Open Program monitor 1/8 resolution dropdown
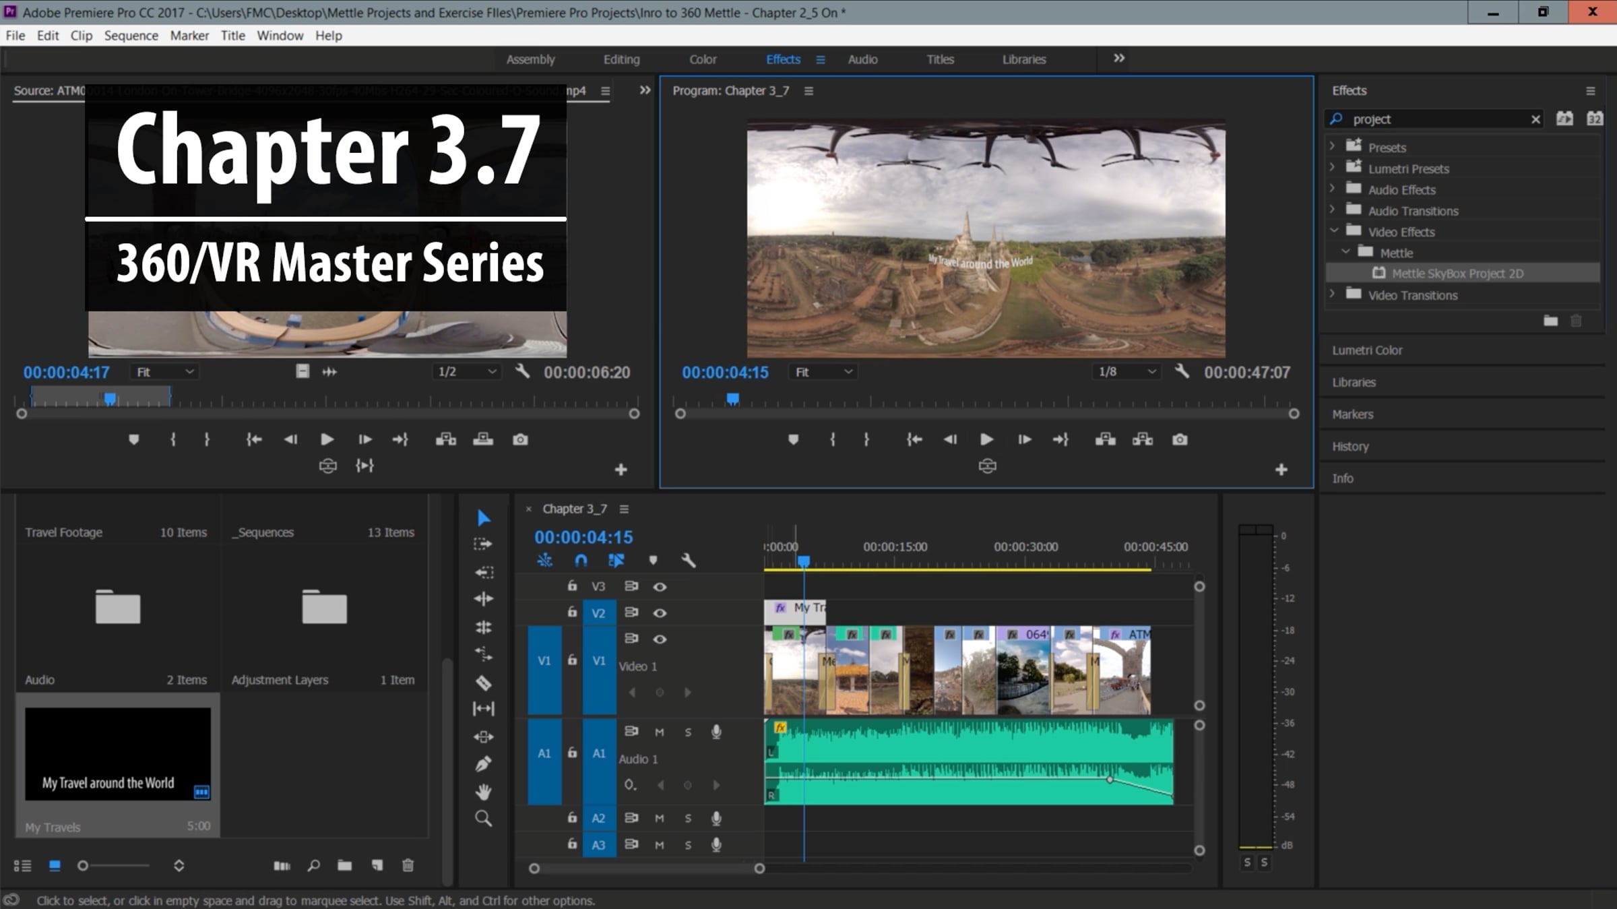This screenshot has height=909, width=1617. pos(1127,372)
